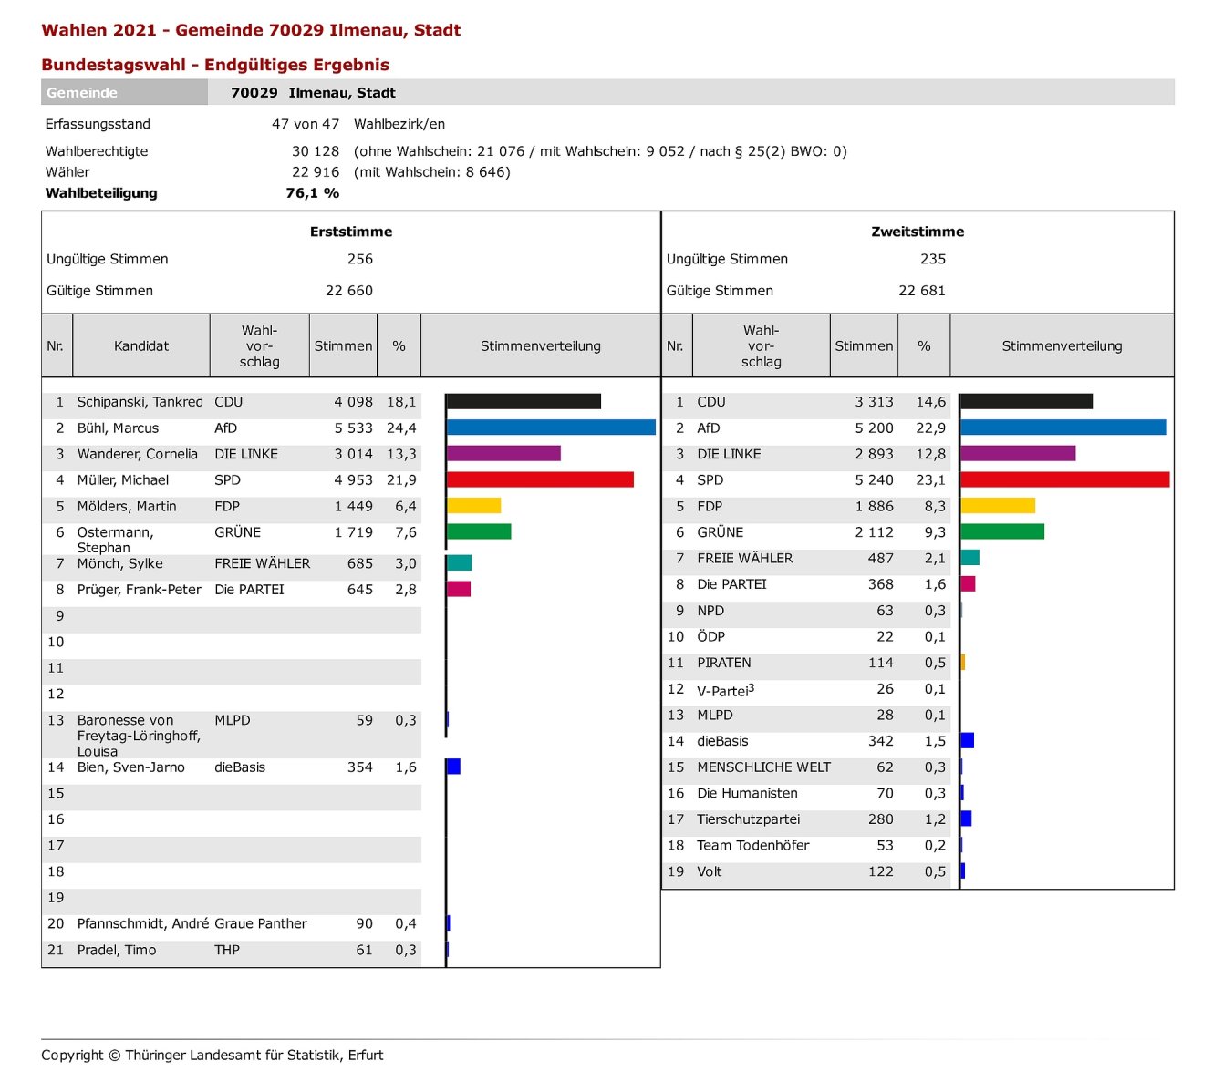Click candidate 'Ostermann, Stephan'

116,540
